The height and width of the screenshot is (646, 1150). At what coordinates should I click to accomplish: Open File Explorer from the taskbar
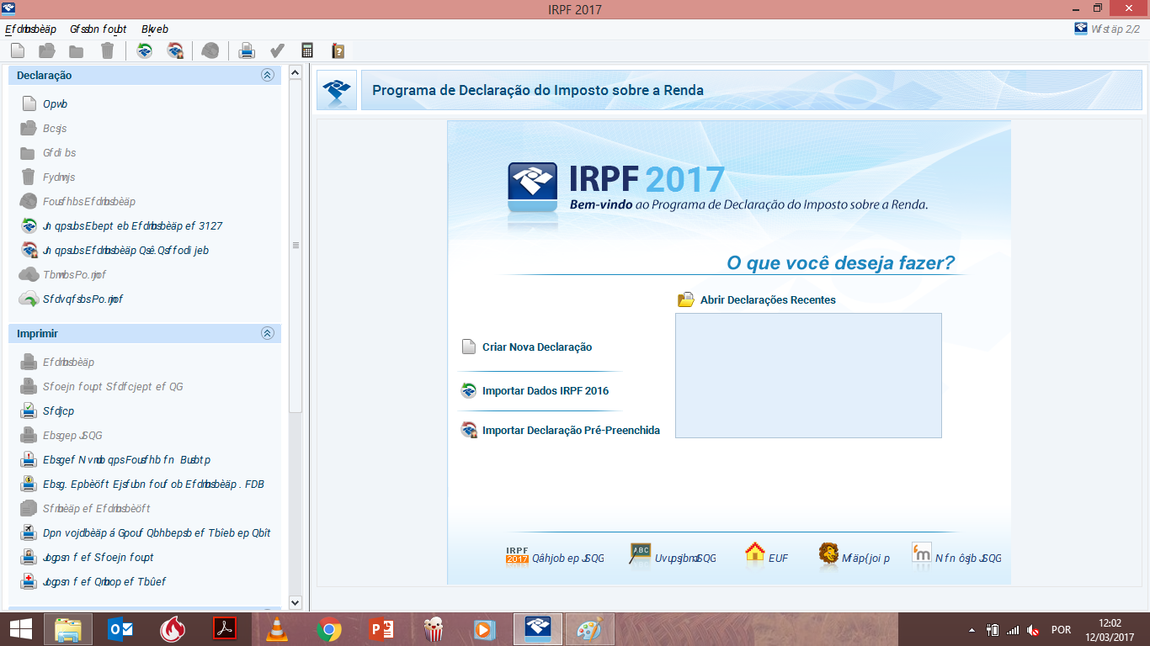tap(68, 629)
